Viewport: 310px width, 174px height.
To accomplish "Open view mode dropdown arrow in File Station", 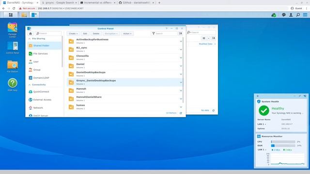I will pos(208,38).
